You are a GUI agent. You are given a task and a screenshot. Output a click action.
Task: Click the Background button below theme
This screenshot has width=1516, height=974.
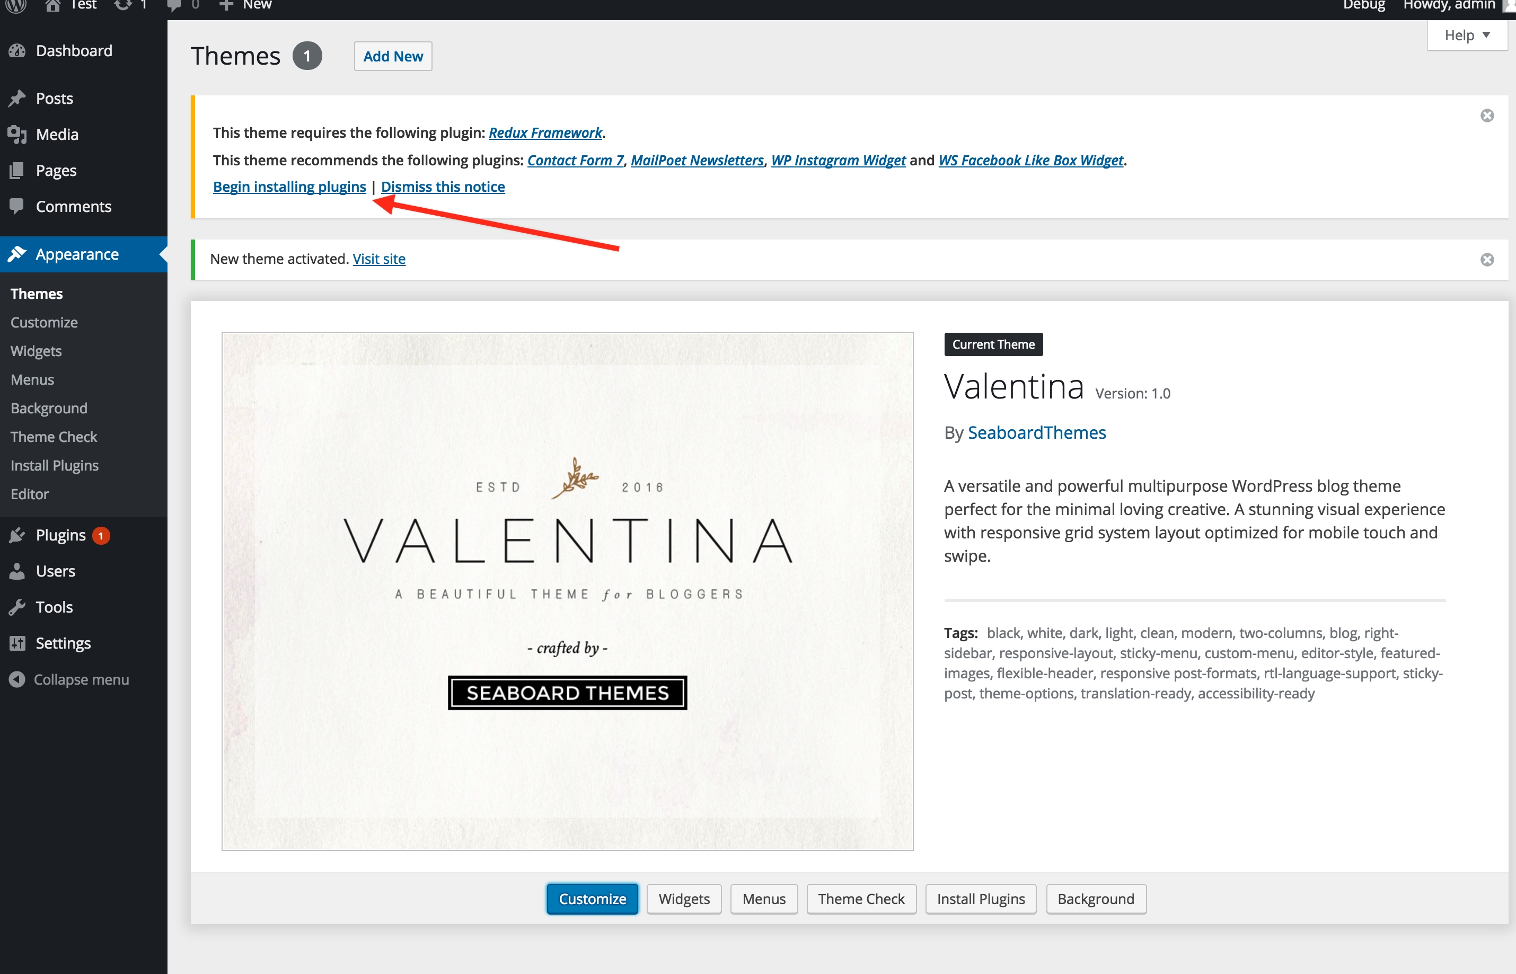1096,899
